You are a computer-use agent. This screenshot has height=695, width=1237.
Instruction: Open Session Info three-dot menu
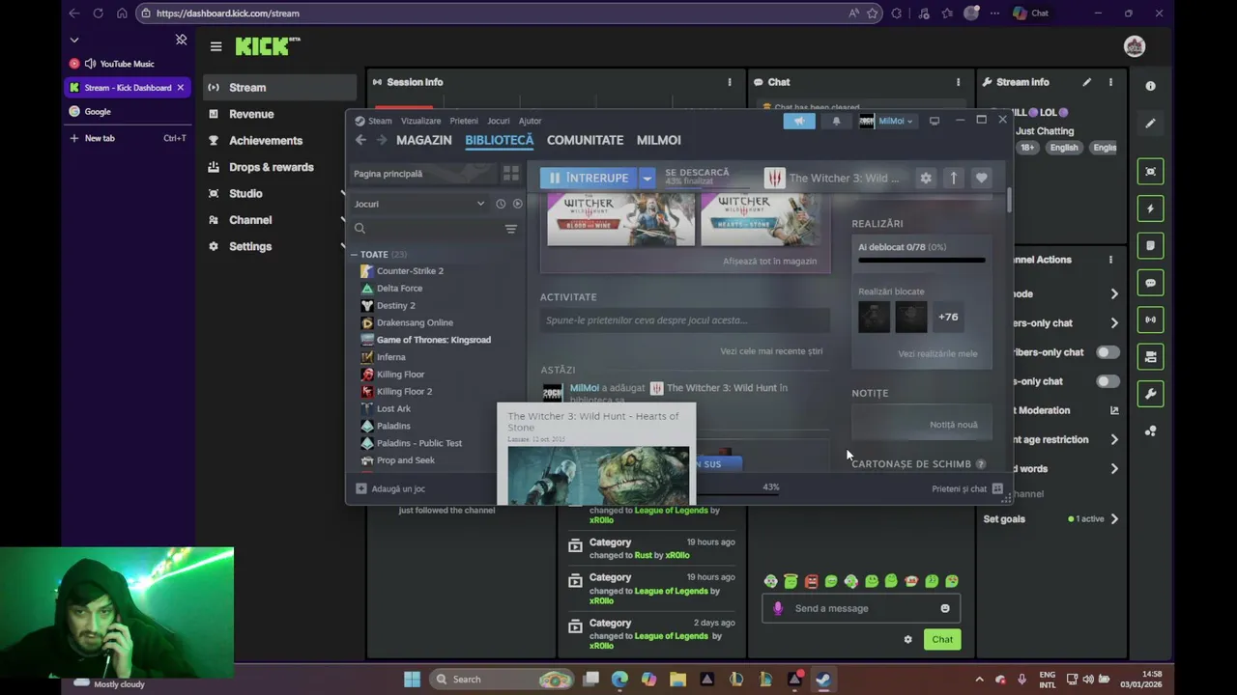[730, 82]
